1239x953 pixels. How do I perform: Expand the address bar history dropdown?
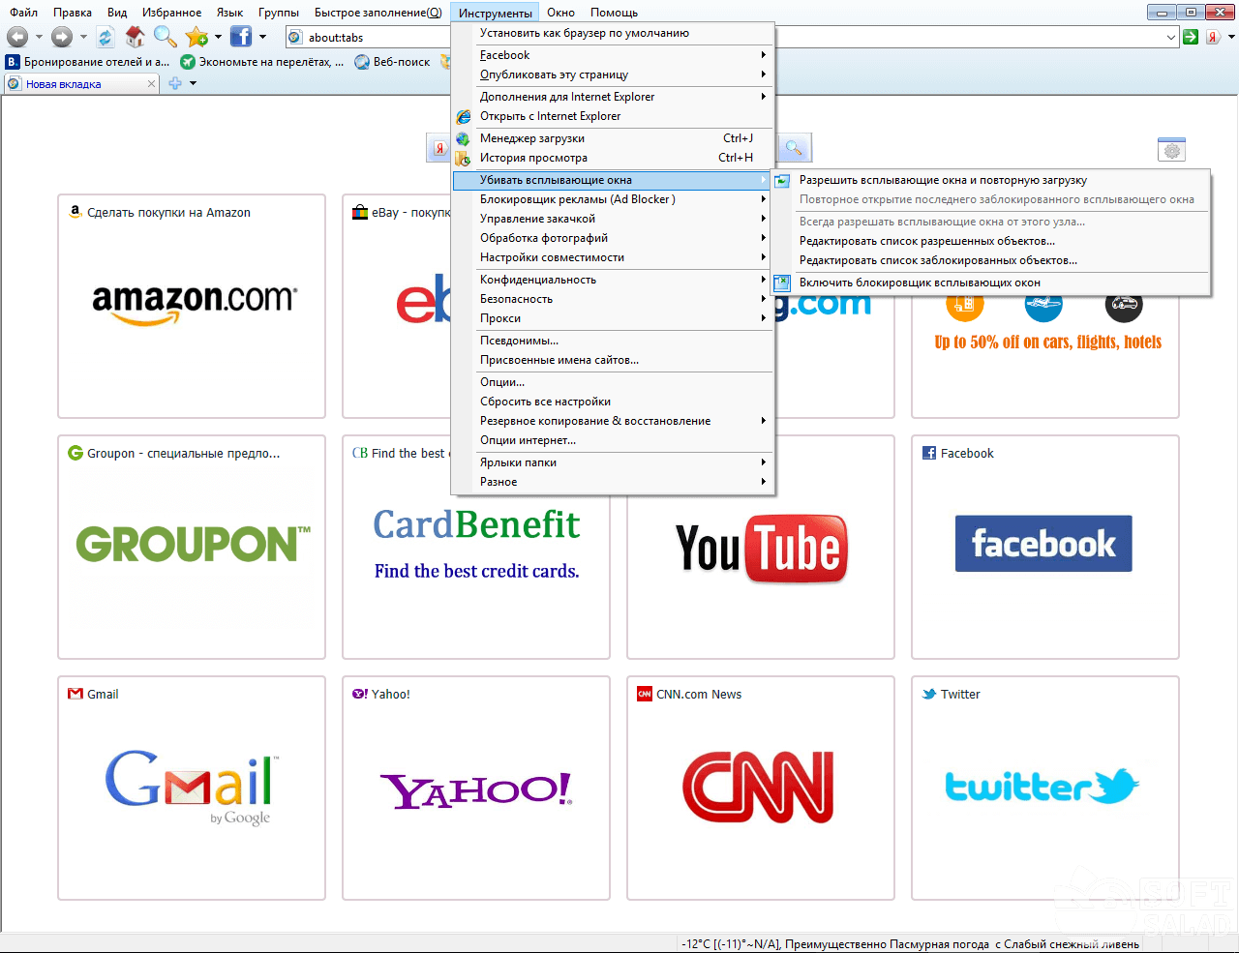pyautogui.click(x=1171, y=37)
